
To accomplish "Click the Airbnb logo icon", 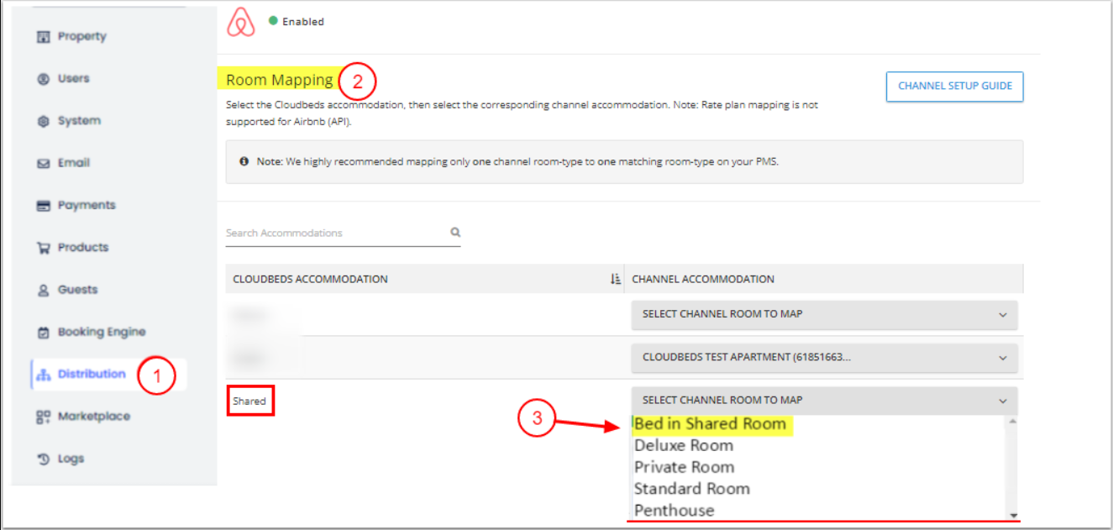I will tap(241, 23).
